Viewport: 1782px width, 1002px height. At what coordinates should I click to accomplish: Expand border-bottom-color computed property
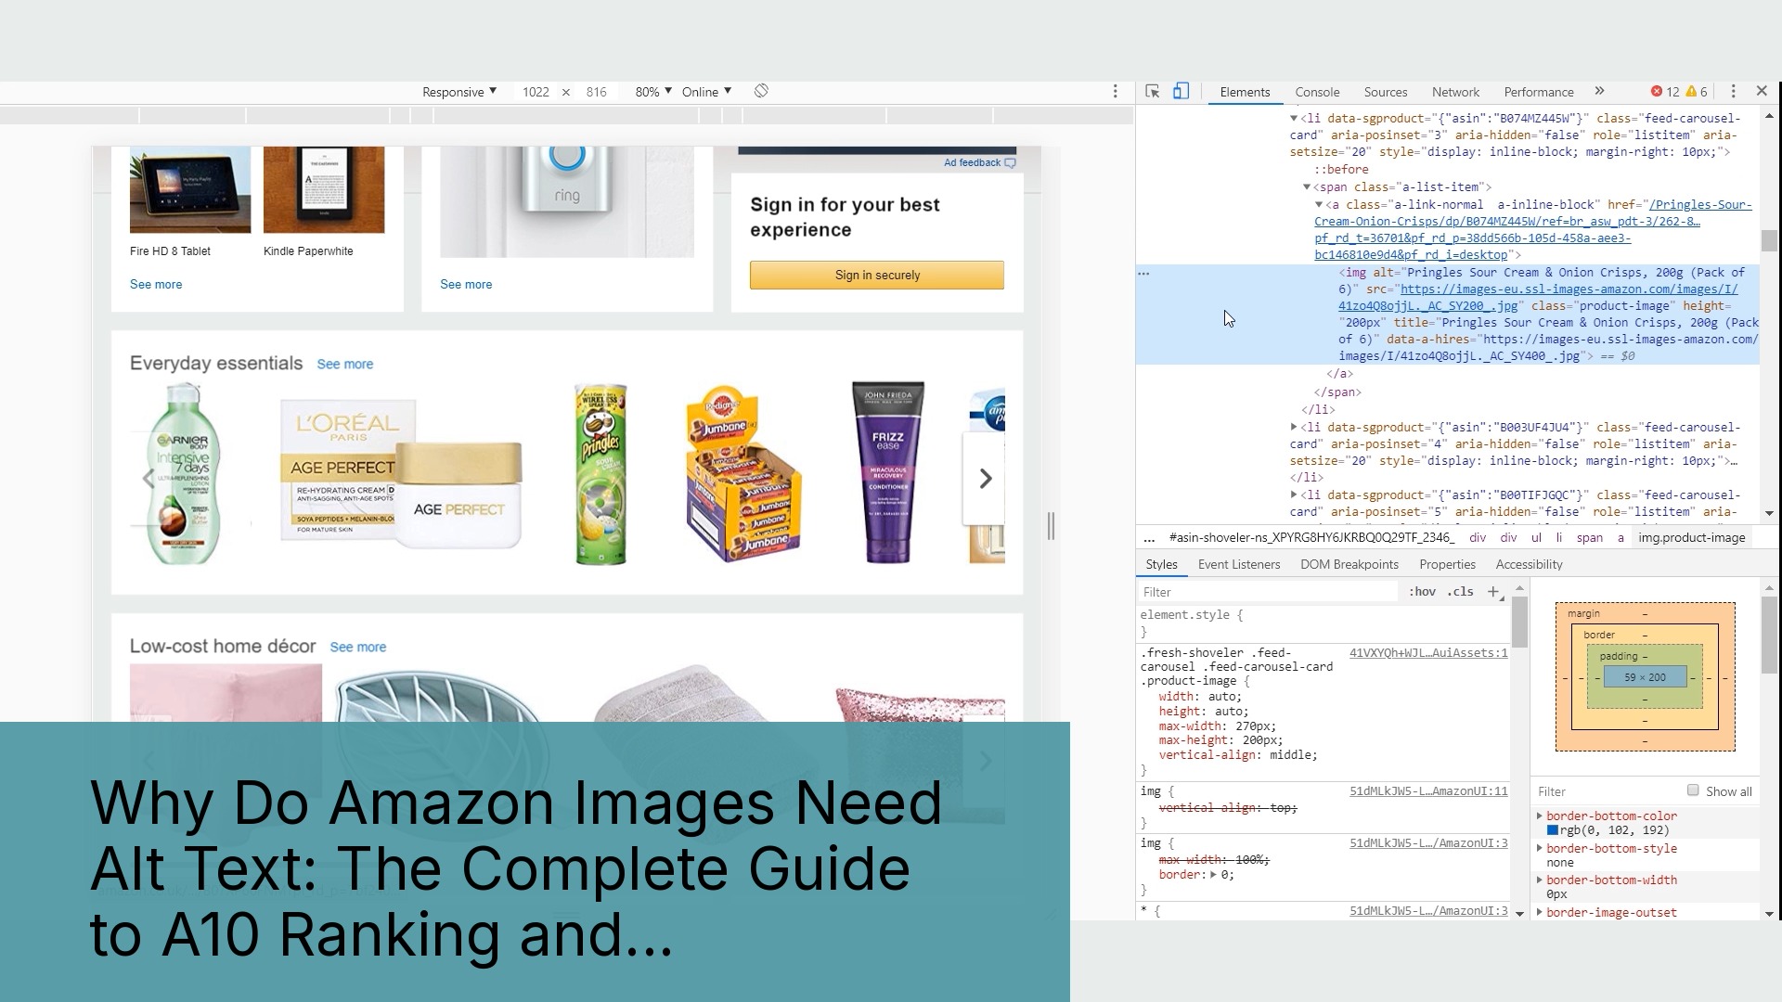(1540, 816)
